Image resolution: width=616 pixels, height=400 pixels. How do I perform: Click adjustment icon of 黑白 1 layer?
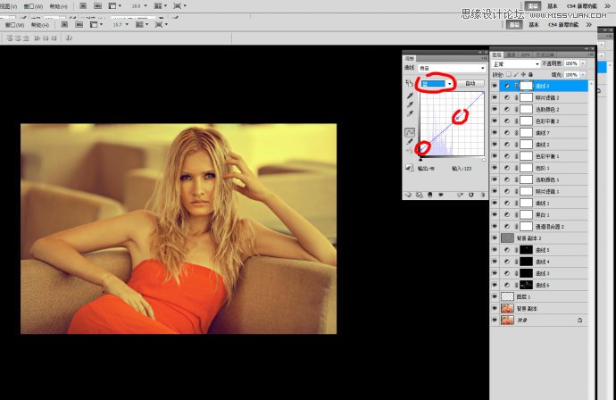click(x=507, y=214)
